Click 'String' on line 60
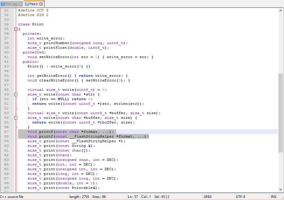 click(79, 146)
